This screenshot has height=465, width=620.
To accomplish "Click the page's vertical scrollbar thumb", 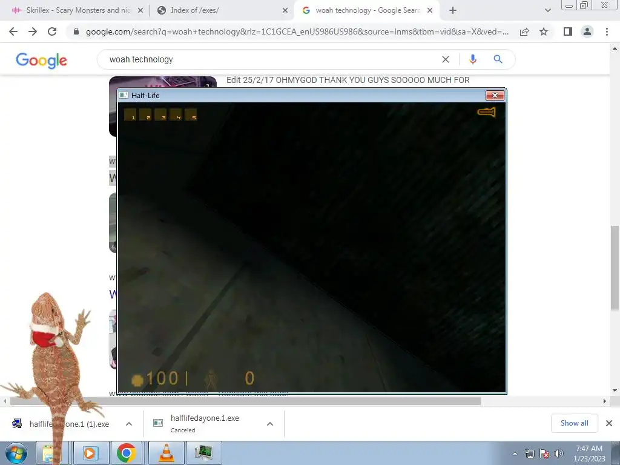I will click(615, 268).
